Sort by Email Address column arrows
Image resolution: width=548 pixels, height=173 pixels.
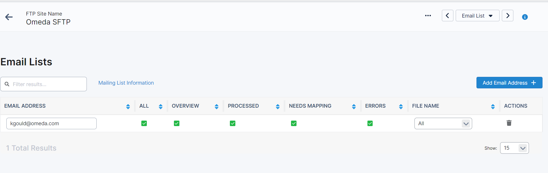pyautogui.click(x=128, y=107)
